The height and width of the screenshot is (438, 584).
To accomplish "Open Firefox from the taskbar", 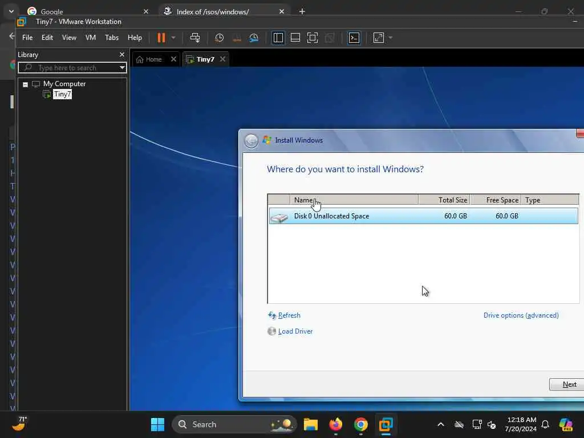I will pyautogui.click(x=335, y=424).
